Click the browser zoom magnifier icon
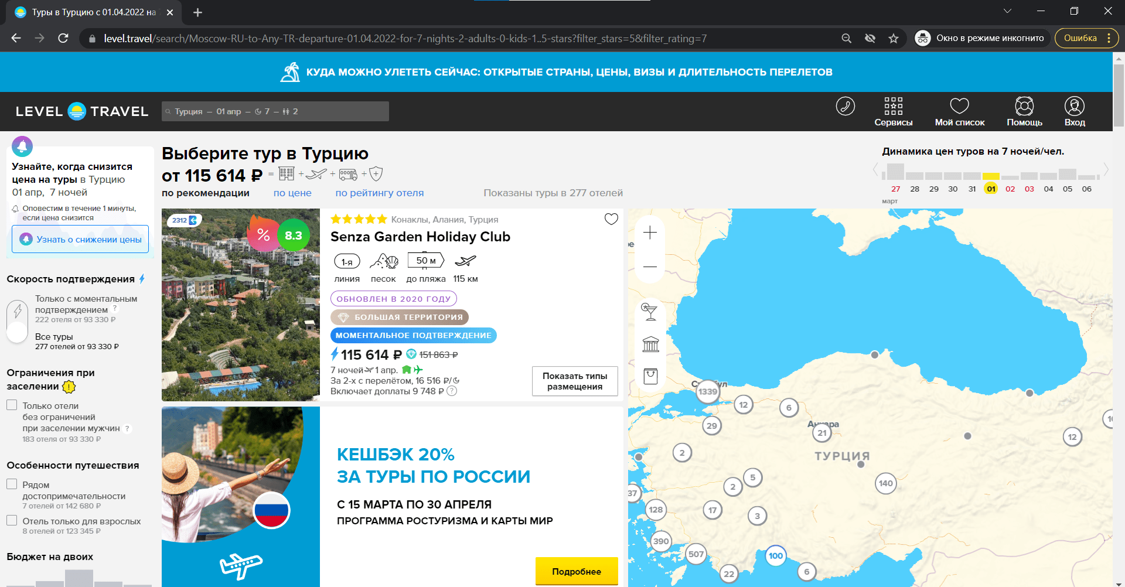 coord(846,38)
